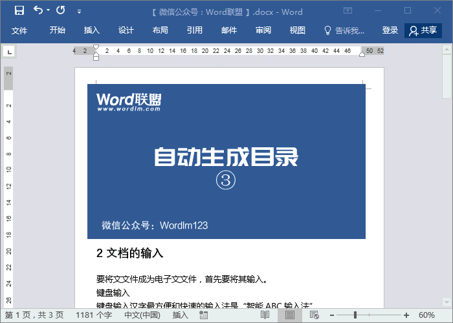Switch to Print Layout view icon
453x323 pixels.
(290, 315)
